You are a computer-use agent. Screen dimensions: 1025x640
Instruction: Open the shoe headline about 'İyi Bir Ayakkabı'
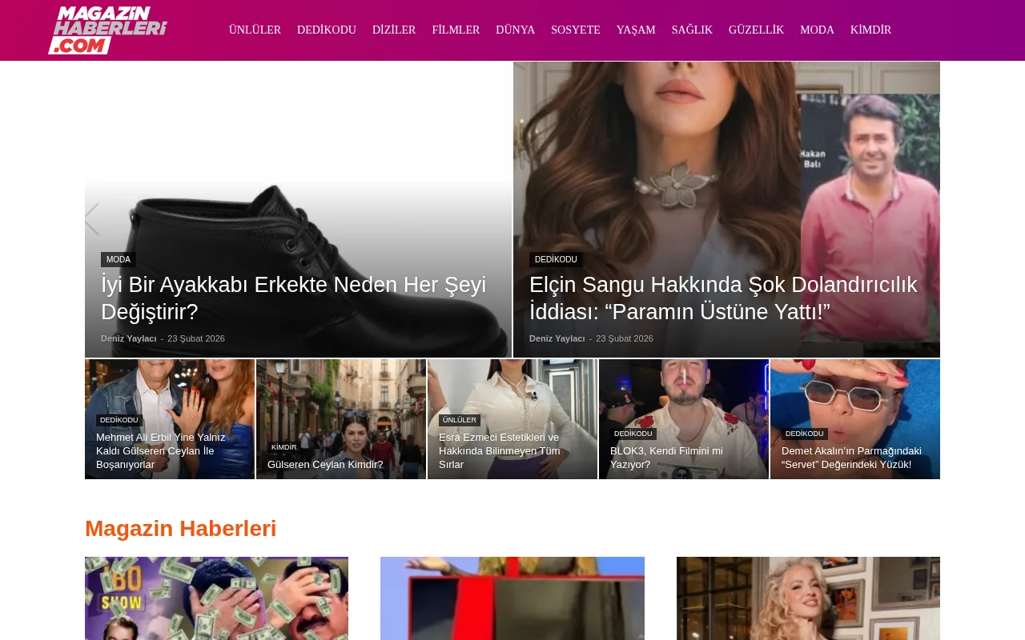pos(293,298)
